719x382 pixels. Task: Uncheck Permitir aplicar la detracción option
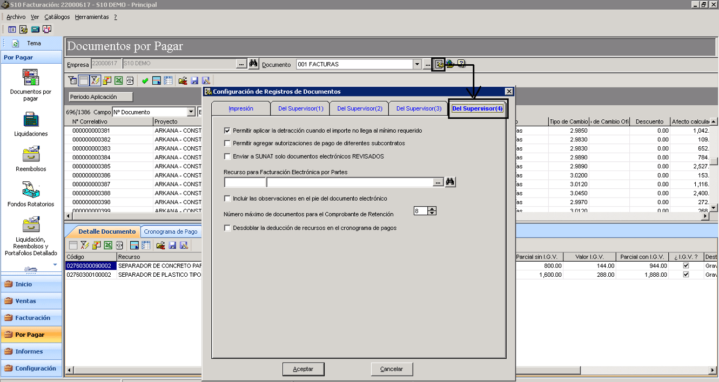(227, 131)
